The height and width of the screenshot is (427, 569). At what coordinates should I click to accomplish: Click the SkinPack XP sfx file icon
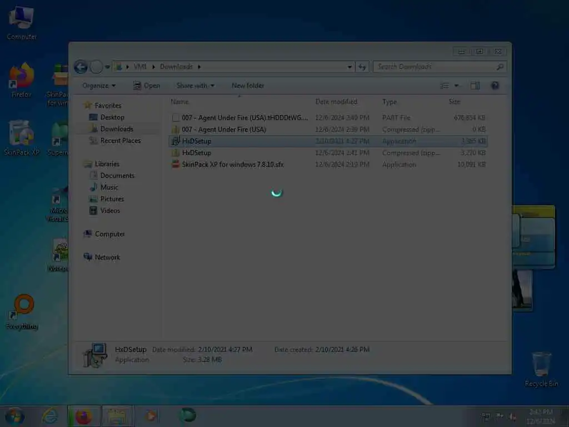tap(176, 164)
